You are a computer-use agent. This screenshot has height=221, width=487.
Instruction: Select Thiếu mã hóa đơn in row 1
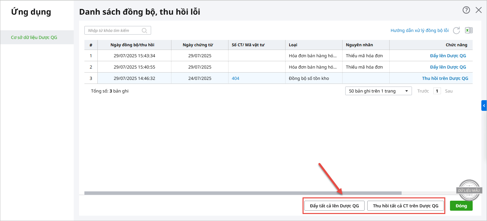[x=366, y=56]
